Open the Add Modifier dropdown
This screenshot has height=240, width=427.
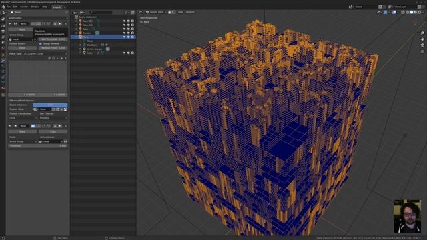coord(38,18)
